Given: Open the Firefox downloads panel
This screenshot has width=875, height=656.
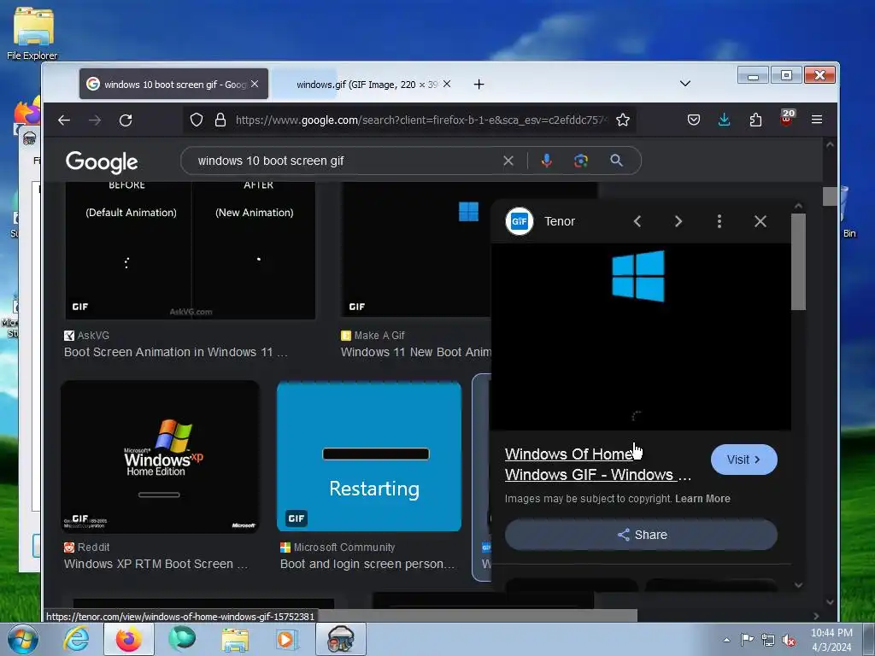Looking at the screenshot, I should click(x=725, y=120).
